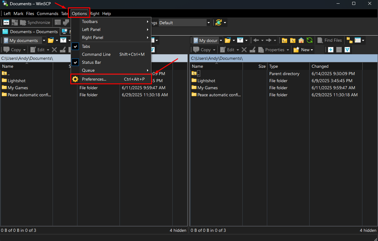The width and height of the screenshot is (378, 241).
Task: Open the Synchronize tool
Action: tap(35, 22)
